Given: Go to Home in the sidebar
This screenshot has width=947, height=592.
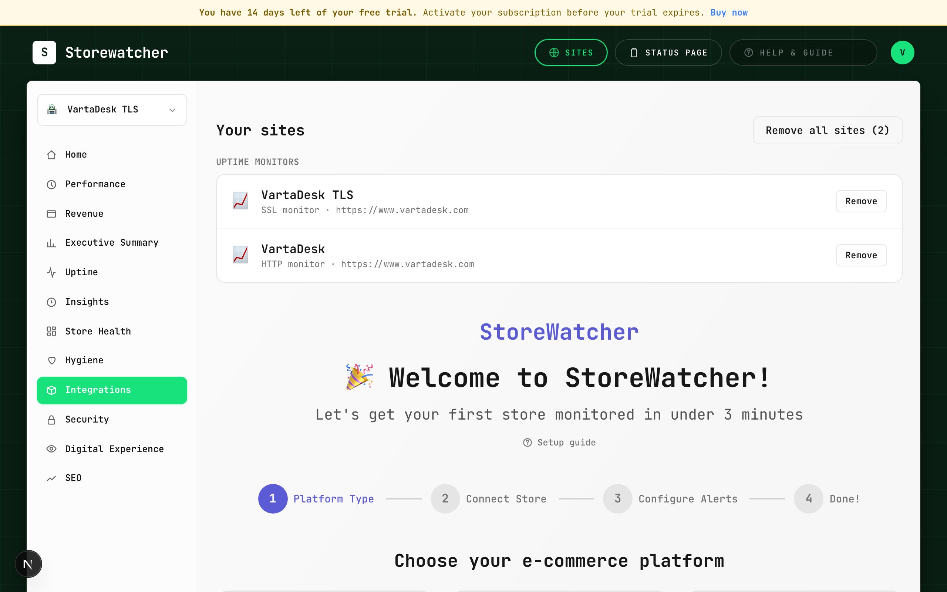Looking at the screenshot, I should 112,155.
